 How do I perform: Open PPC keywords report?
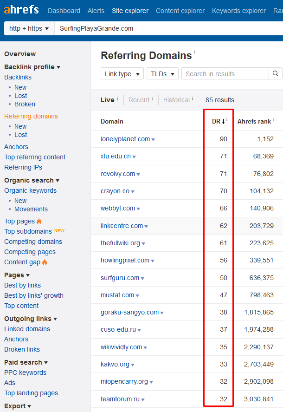(25, 373)
